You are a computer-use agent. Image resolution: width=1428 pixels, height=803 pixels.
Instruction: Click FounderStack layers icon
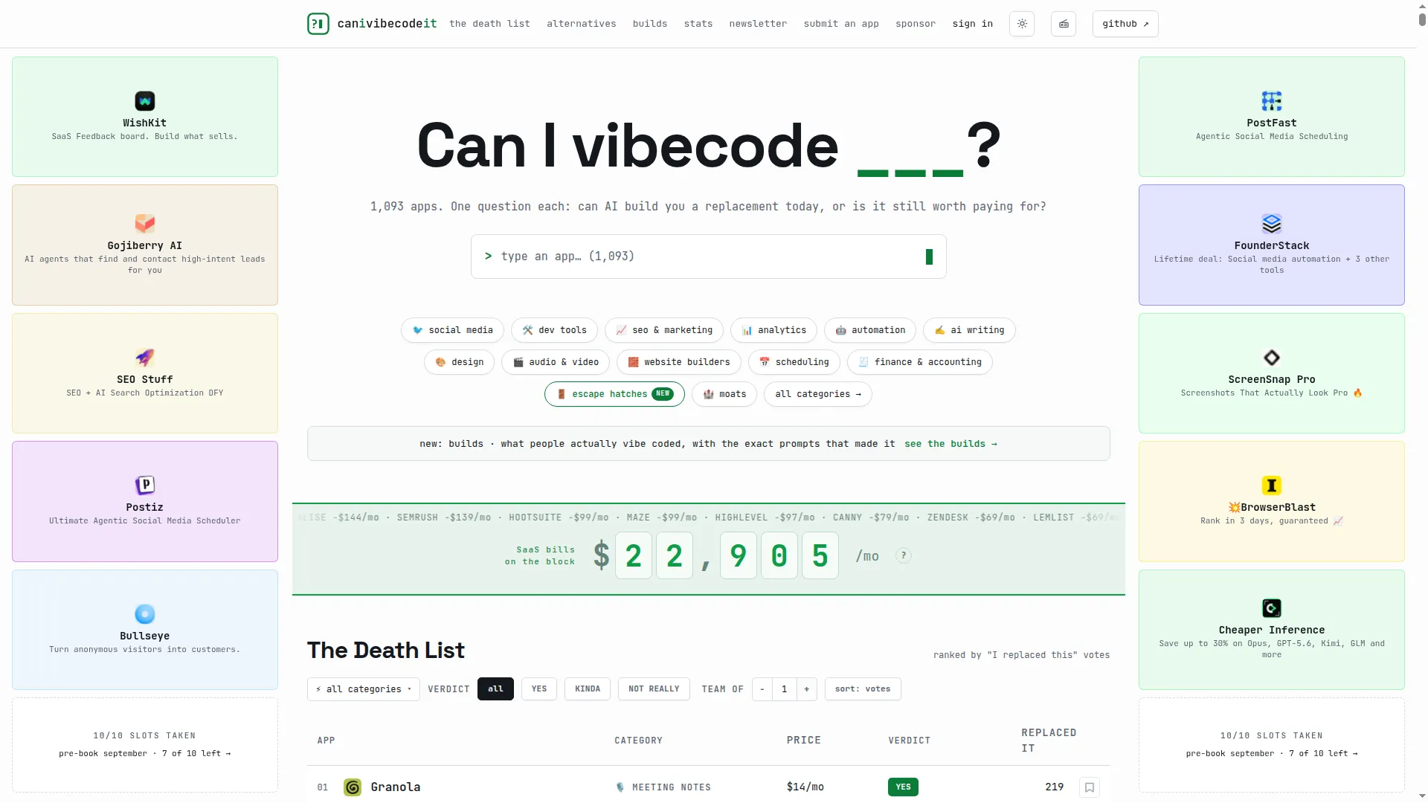tap(1272, 223)
